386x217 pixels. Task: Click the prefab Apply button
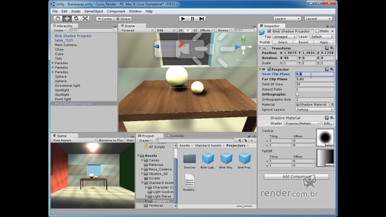(324, 42)
